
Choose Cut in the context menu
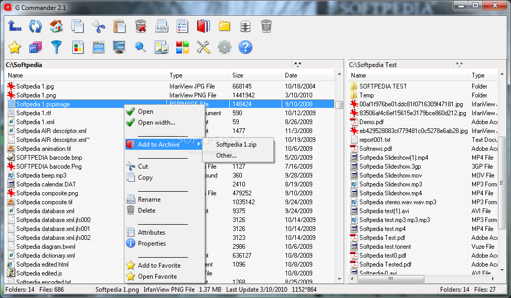click(x=165, y=166)
